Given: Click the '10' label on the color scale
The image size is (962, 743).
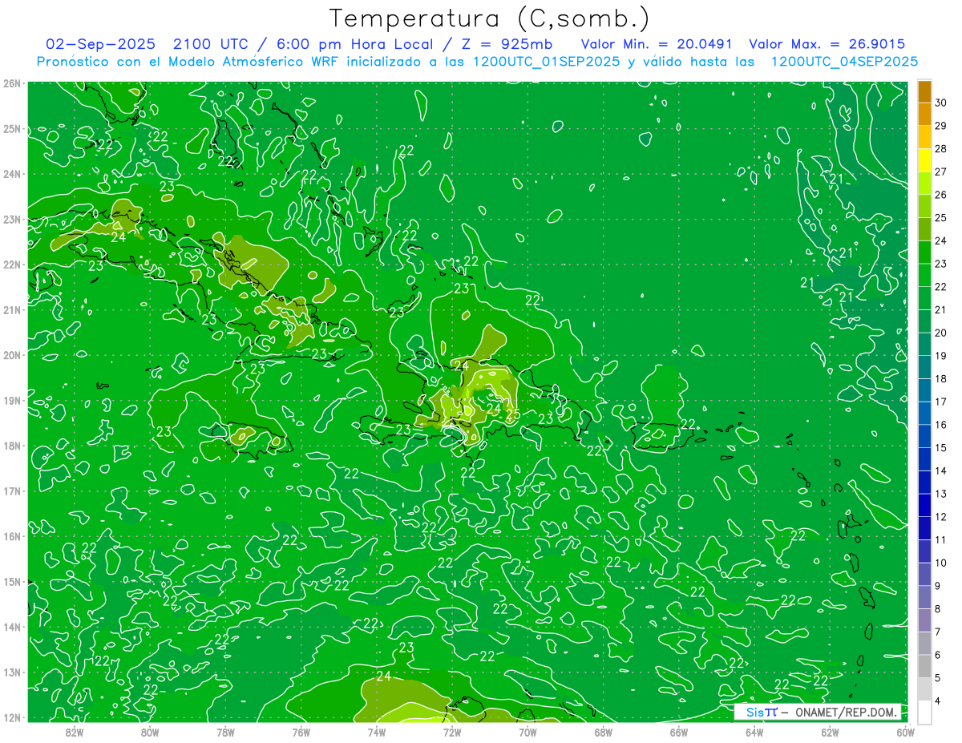Looking at the screenshot, I should point(941,563).
